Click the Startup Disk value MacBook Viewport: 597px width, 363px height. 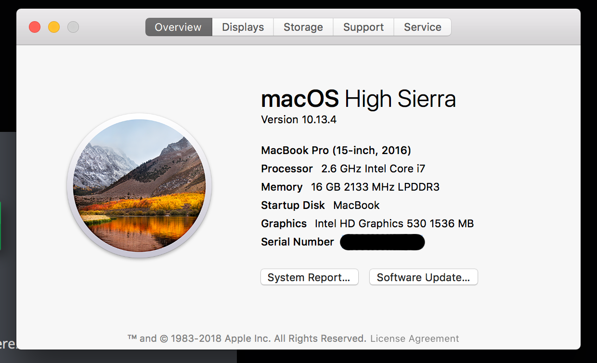pos(356,205)
